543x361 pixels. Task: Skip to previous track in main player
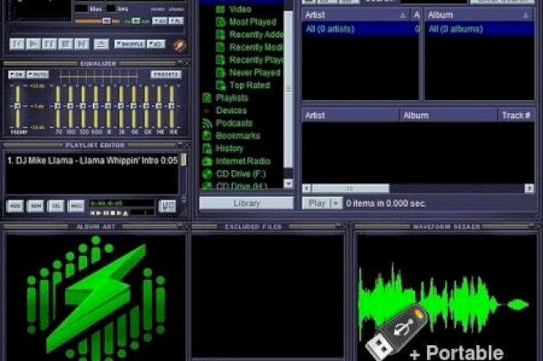(17, 44)
